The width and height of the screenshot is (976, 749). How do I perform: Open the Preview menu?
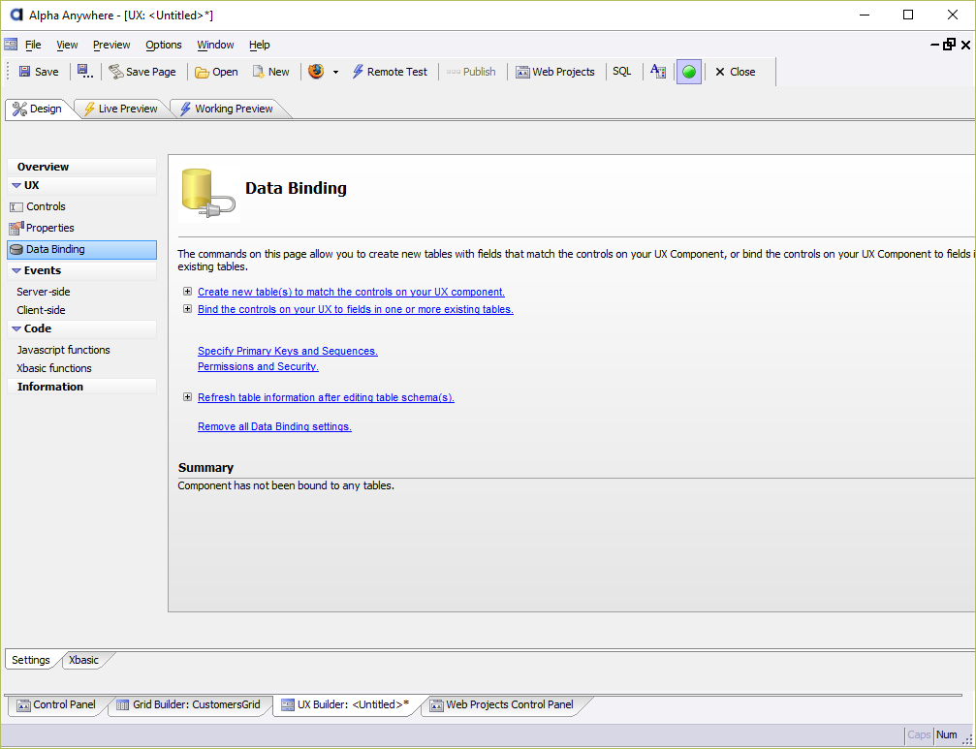pos(111,45)
